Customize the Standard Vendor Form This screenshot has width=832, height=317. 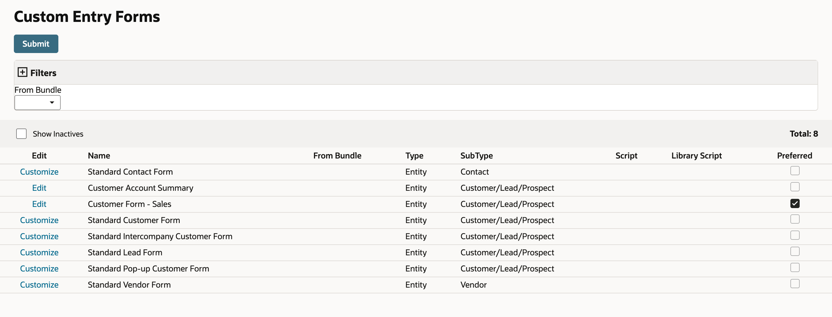coord(39,284)
